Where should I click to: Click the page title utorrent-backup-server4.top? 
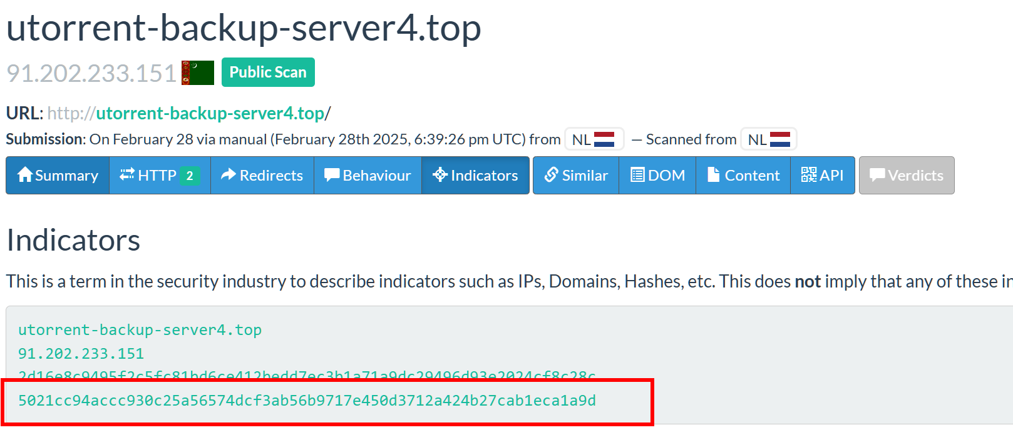tap(244, 27)
